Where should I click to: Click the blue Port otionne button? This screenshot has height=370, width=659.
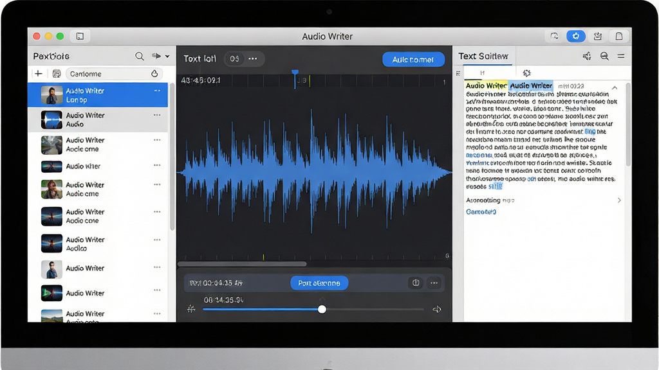pos(319,283)
